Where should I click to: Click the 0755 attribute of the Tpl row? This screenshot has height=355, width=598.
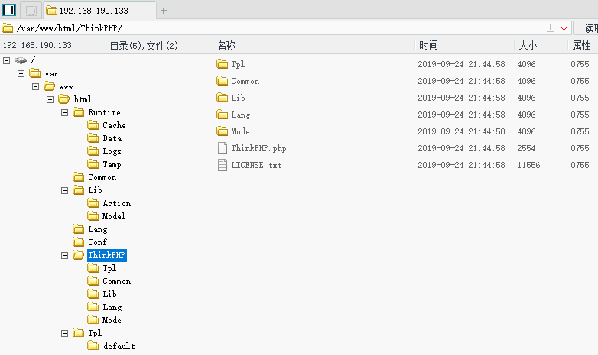tap(580, 64)
